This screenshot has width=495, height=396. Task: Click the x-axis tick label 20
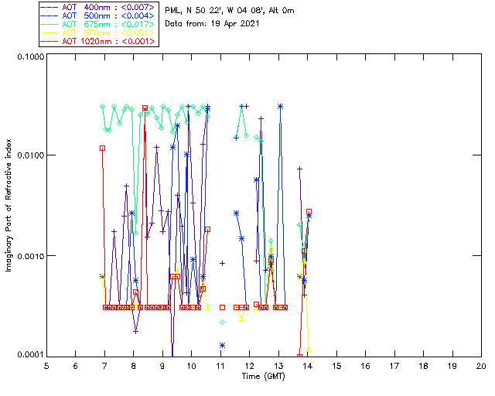[481, 366]
